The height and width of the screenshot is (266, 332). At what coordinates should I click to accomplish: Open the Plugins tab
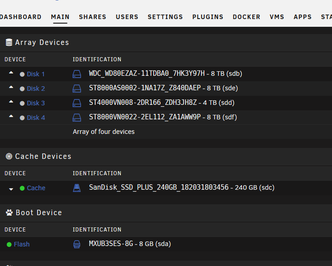coord(208,17)
